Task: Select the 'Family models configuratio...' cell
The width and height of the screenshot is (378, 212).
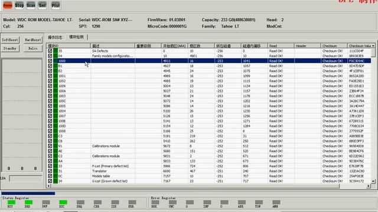Action: coord(112,56)
